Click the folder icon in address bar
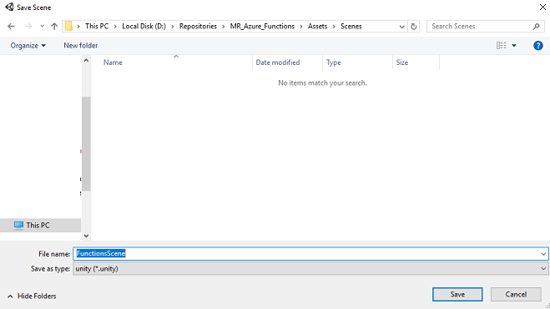Image resolution: width=550 pixels, height=309 pixels. tap(68, 27)
